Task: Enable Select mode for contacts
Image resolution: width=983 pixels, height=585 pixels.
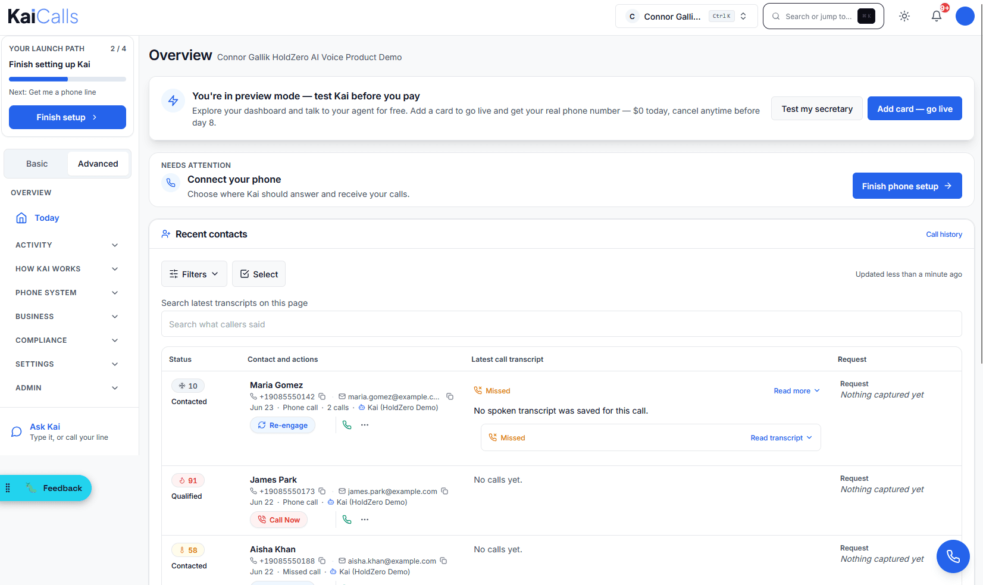Action: pos(259,274)
